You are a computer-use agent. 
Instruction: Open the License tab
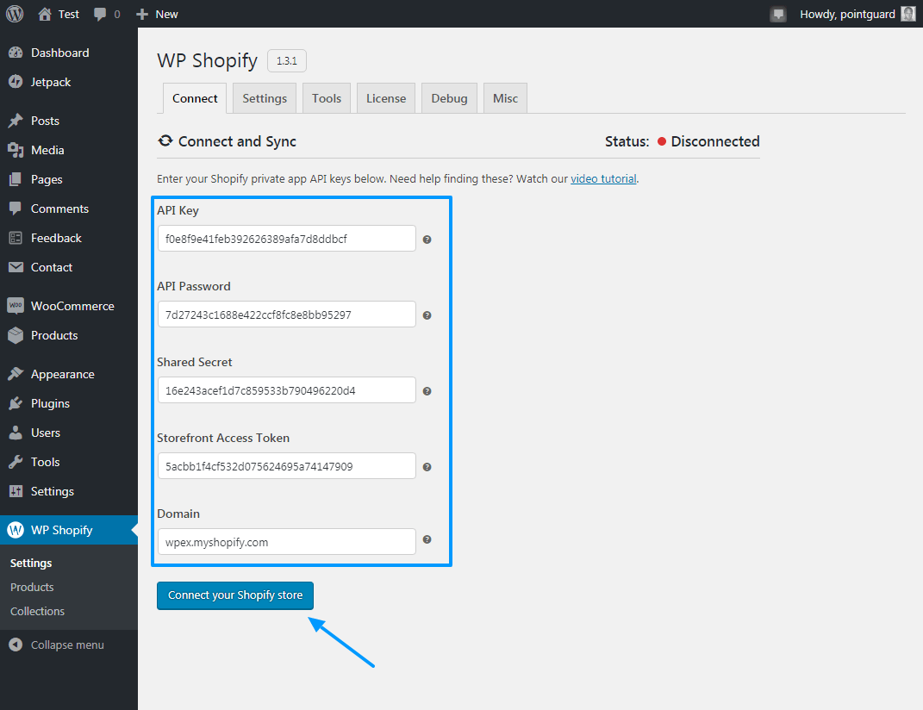385,98
